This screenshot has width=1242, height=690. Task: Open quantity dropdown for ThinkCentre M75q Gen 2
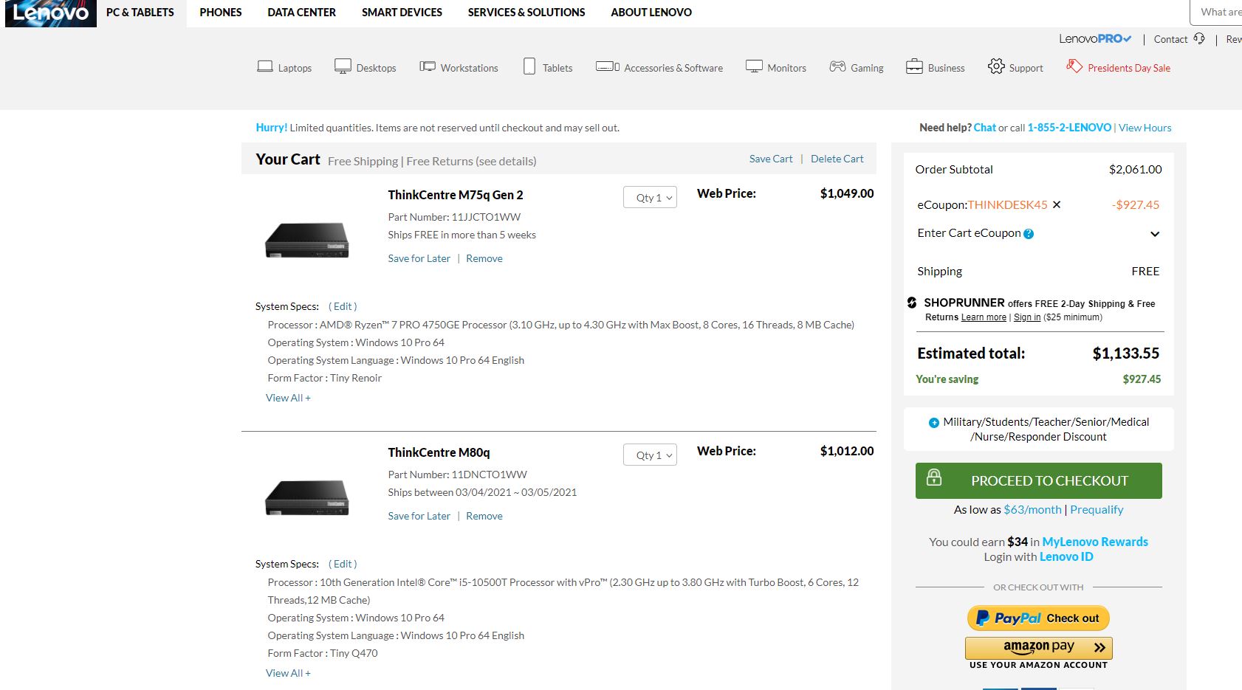(x=651, y=198)
